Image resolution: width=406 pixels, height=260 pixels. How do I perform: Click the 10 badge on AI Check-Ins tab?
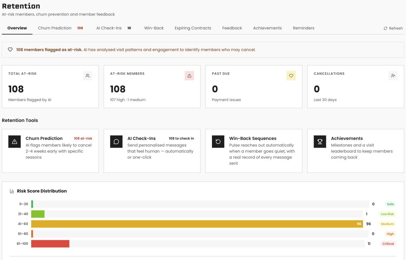(x=129, y=28)
